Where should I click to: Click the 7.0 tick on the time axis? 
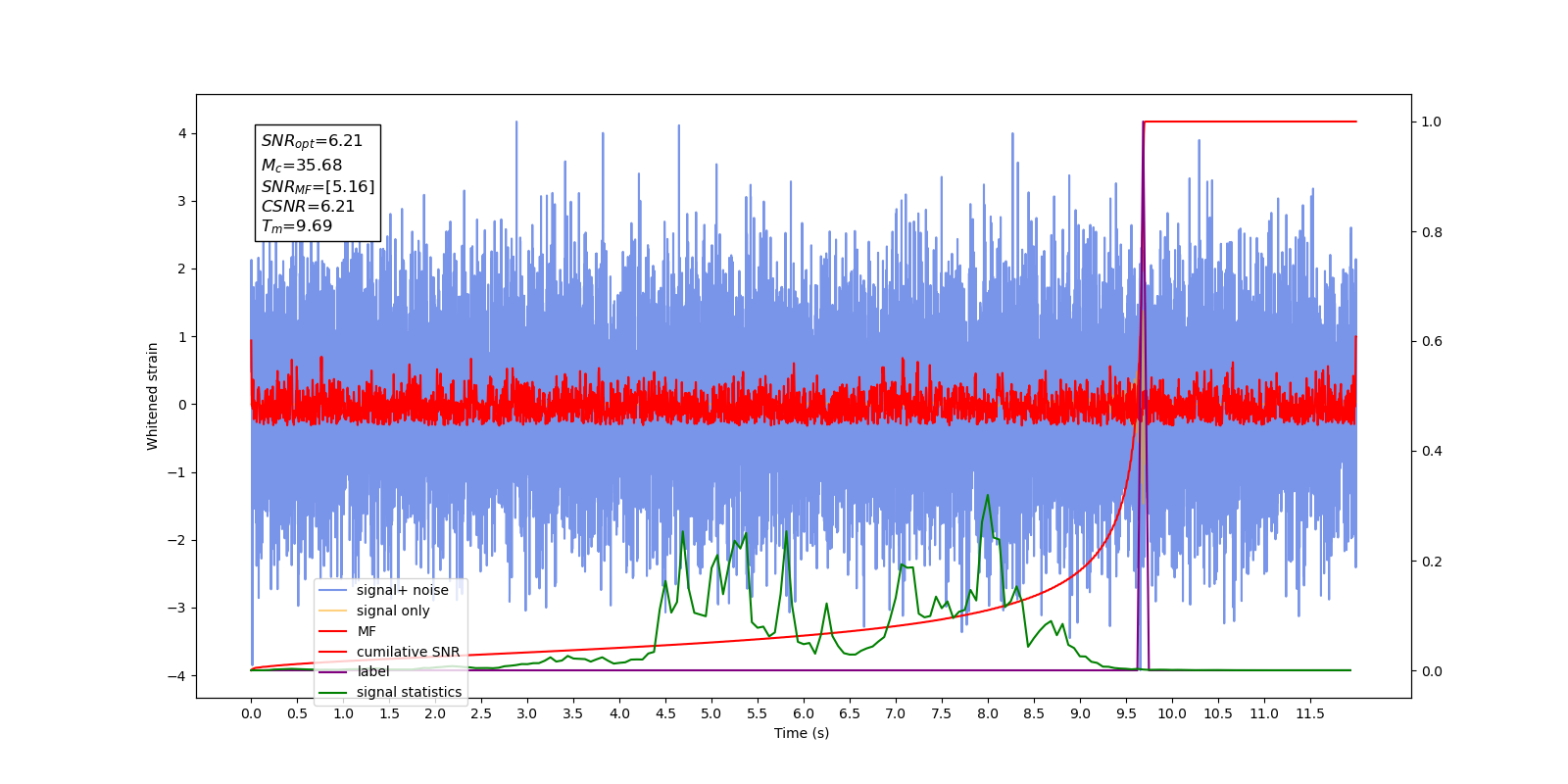[x=896, y=713]
